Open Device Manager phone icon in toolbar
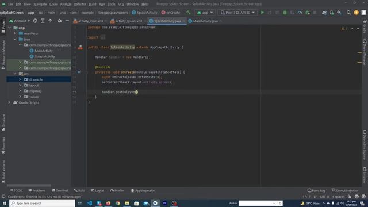 pos(332,13)
